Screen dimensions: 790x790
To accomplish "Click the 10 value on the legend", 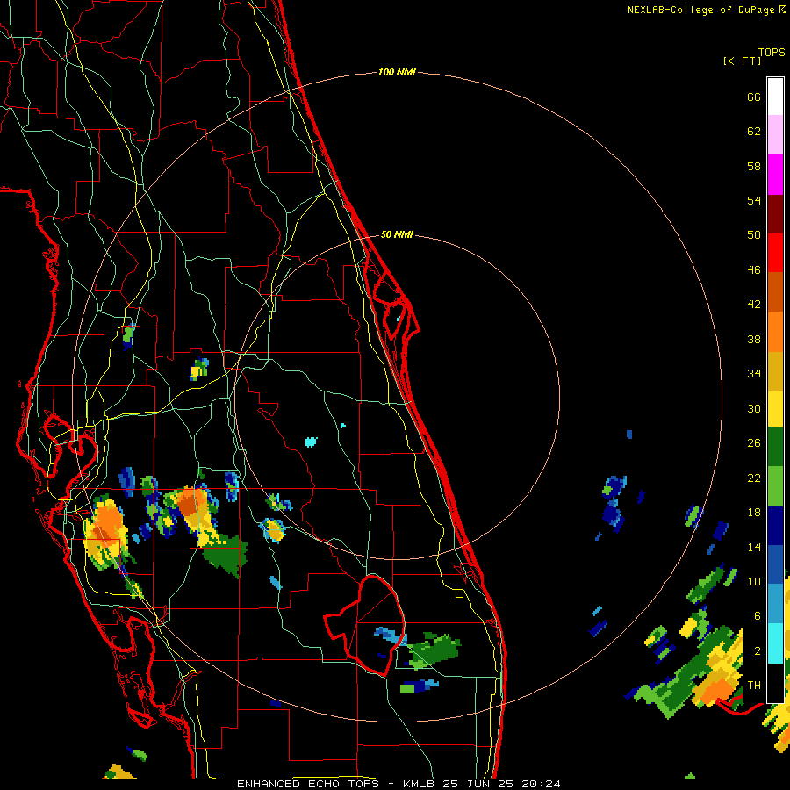I will tap(754, 582).
